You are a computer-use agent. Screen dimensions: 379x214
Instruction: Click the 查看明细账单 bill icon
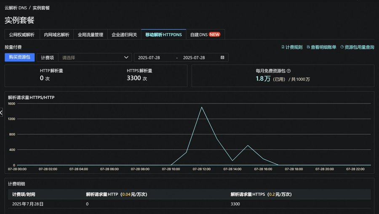point(308,48)
